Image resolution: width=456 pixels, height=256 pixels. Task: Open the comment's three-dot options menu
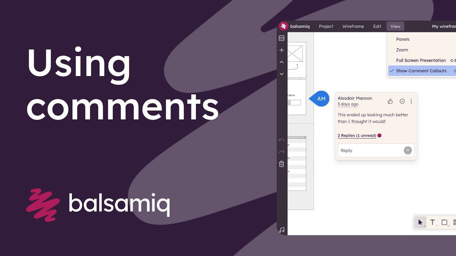(411, 101)
